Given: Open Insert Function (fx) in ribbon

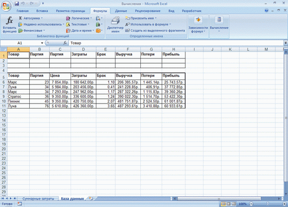Looking at the screenshot, I should [9, 25].
